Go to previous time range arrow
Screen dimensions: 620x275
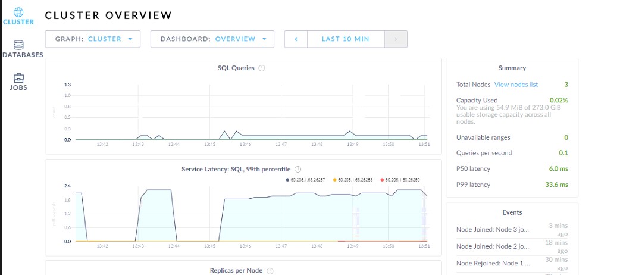coord(296,39)
